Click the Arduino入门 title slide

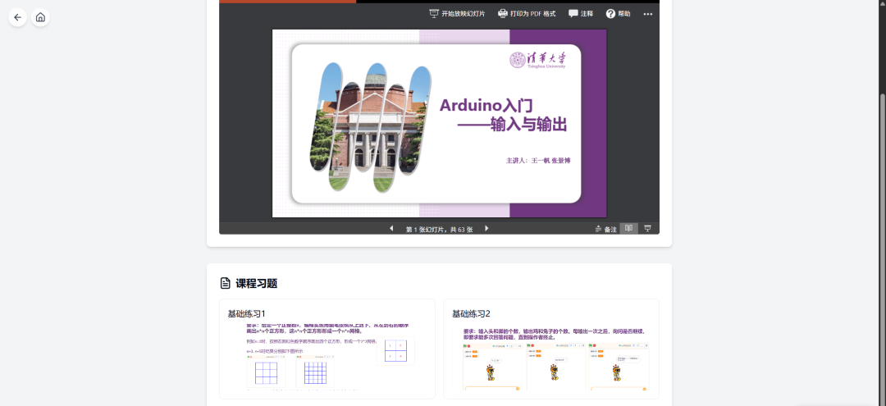pyautogui.click(x=439, y=123)
